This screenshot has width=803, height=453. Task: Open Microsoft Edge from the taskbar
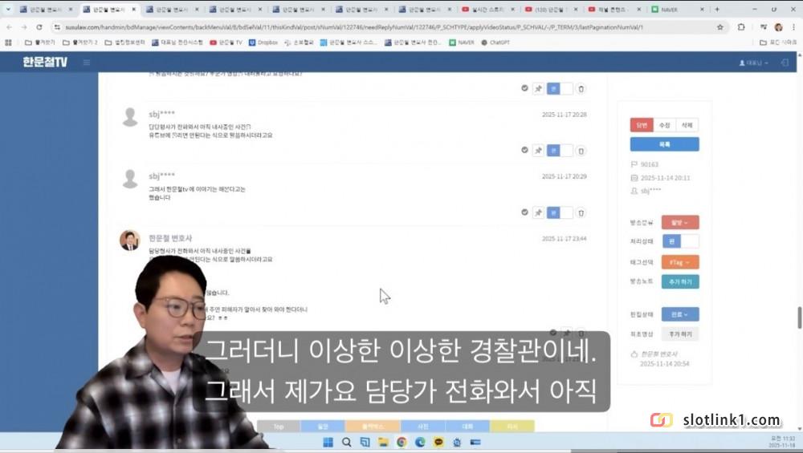click(x=420, y=443)
